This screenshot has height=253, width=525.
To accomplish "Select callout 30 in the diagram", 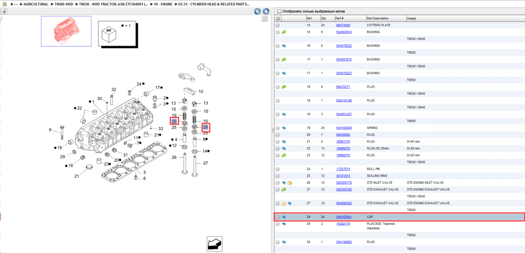I will click(x=99, y=98).
